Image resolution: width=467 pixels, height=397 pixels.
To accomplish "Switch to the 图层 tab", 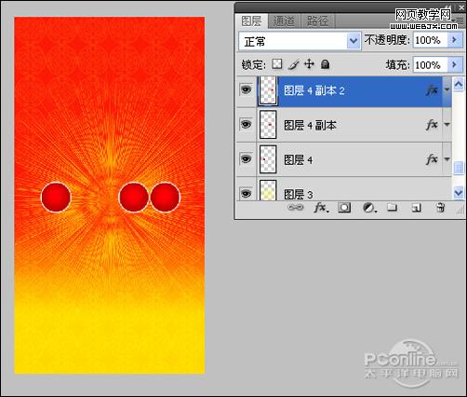I will pyautogui.click(x=251, y=21).
